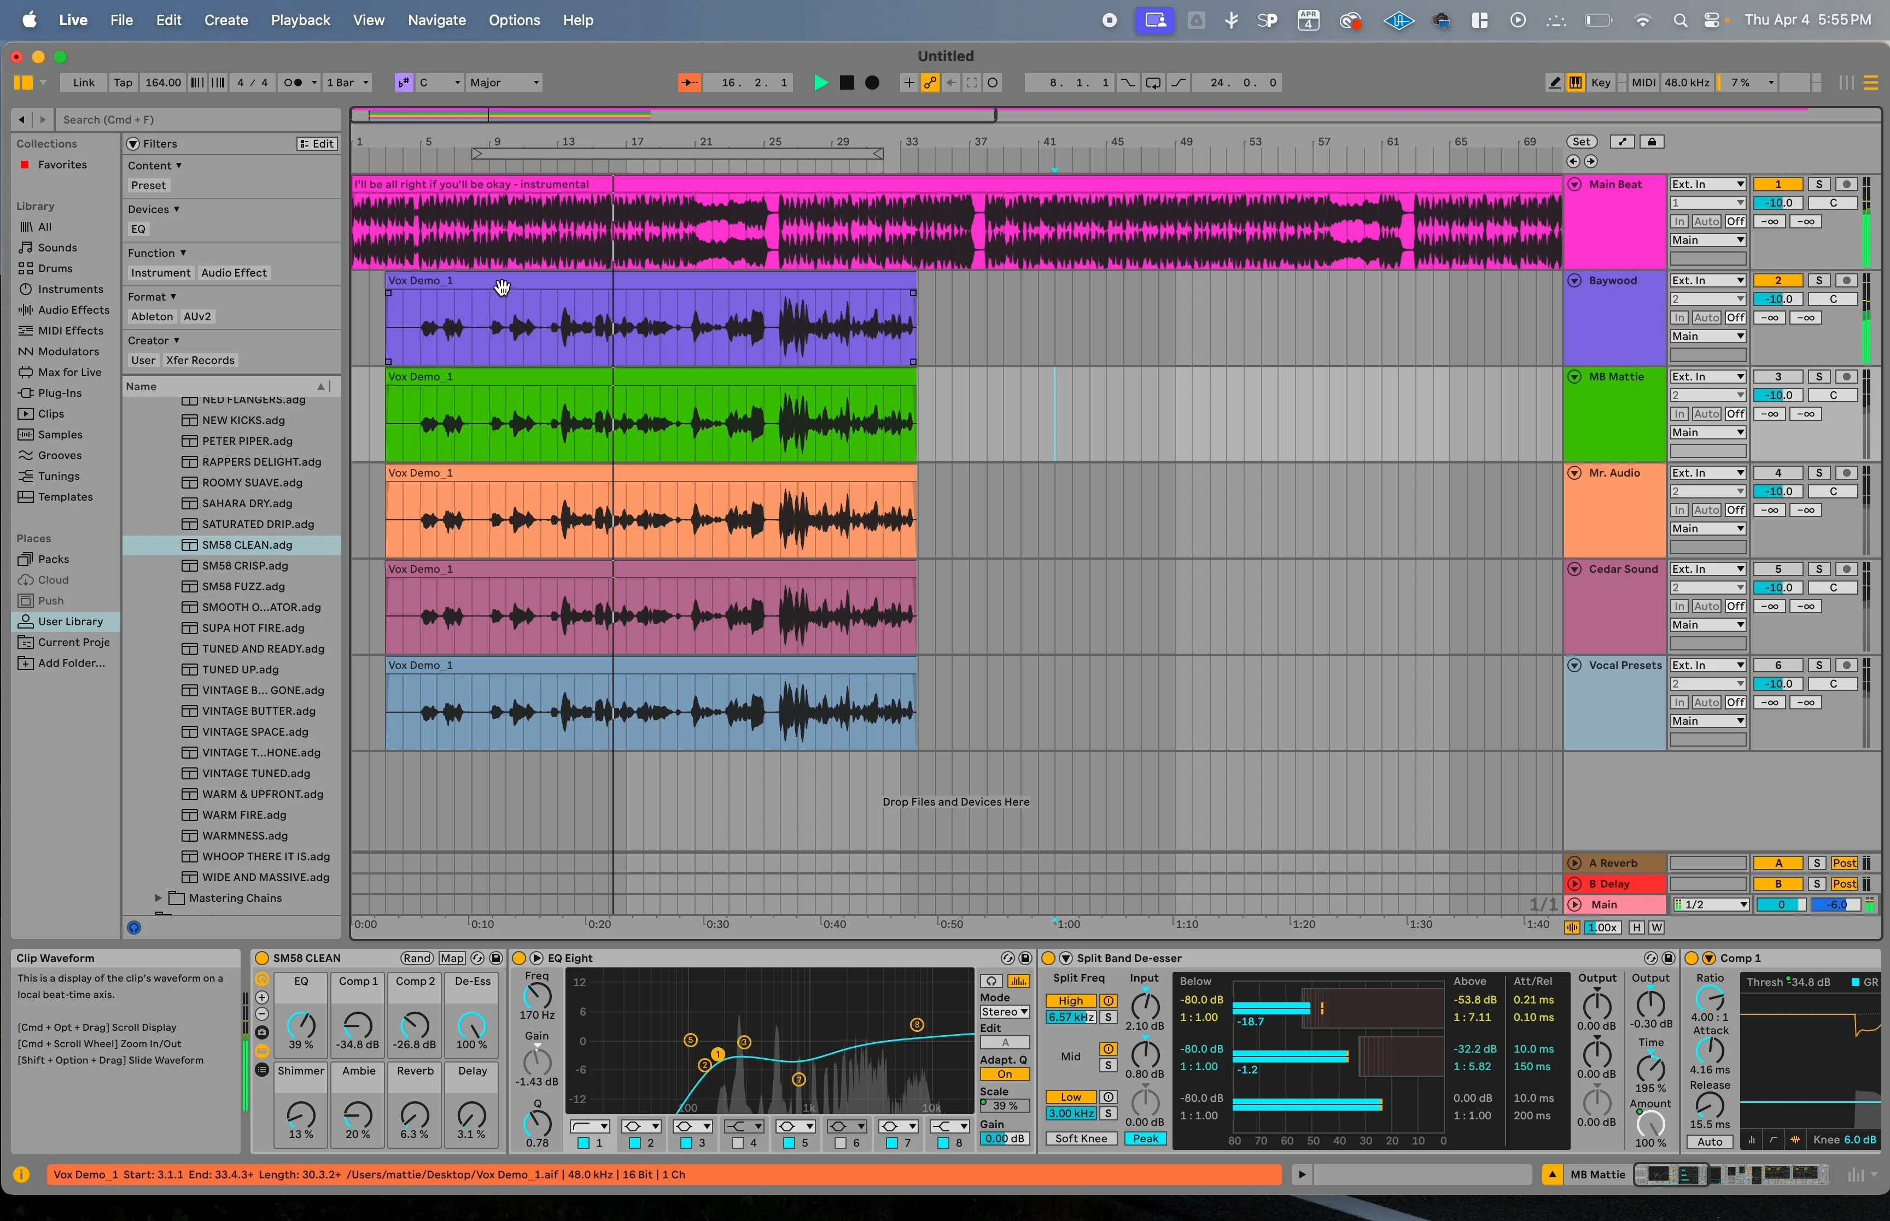Solo the Mr. Audio track
The image size is (1890, 1221).
1818,473
